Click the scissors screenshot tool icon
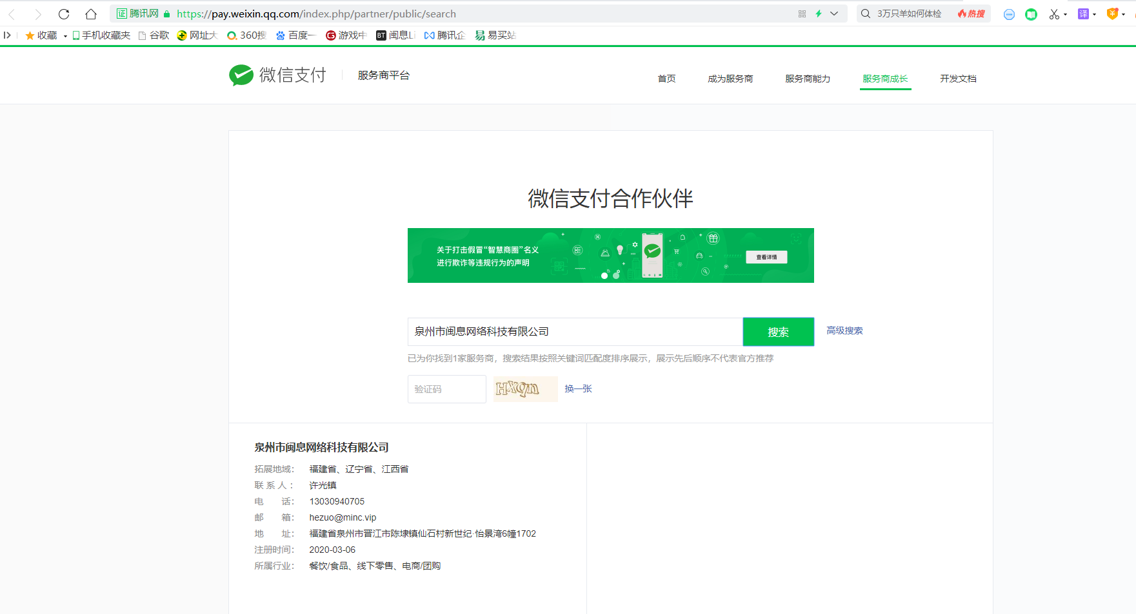 click(x=1054, y=14)
